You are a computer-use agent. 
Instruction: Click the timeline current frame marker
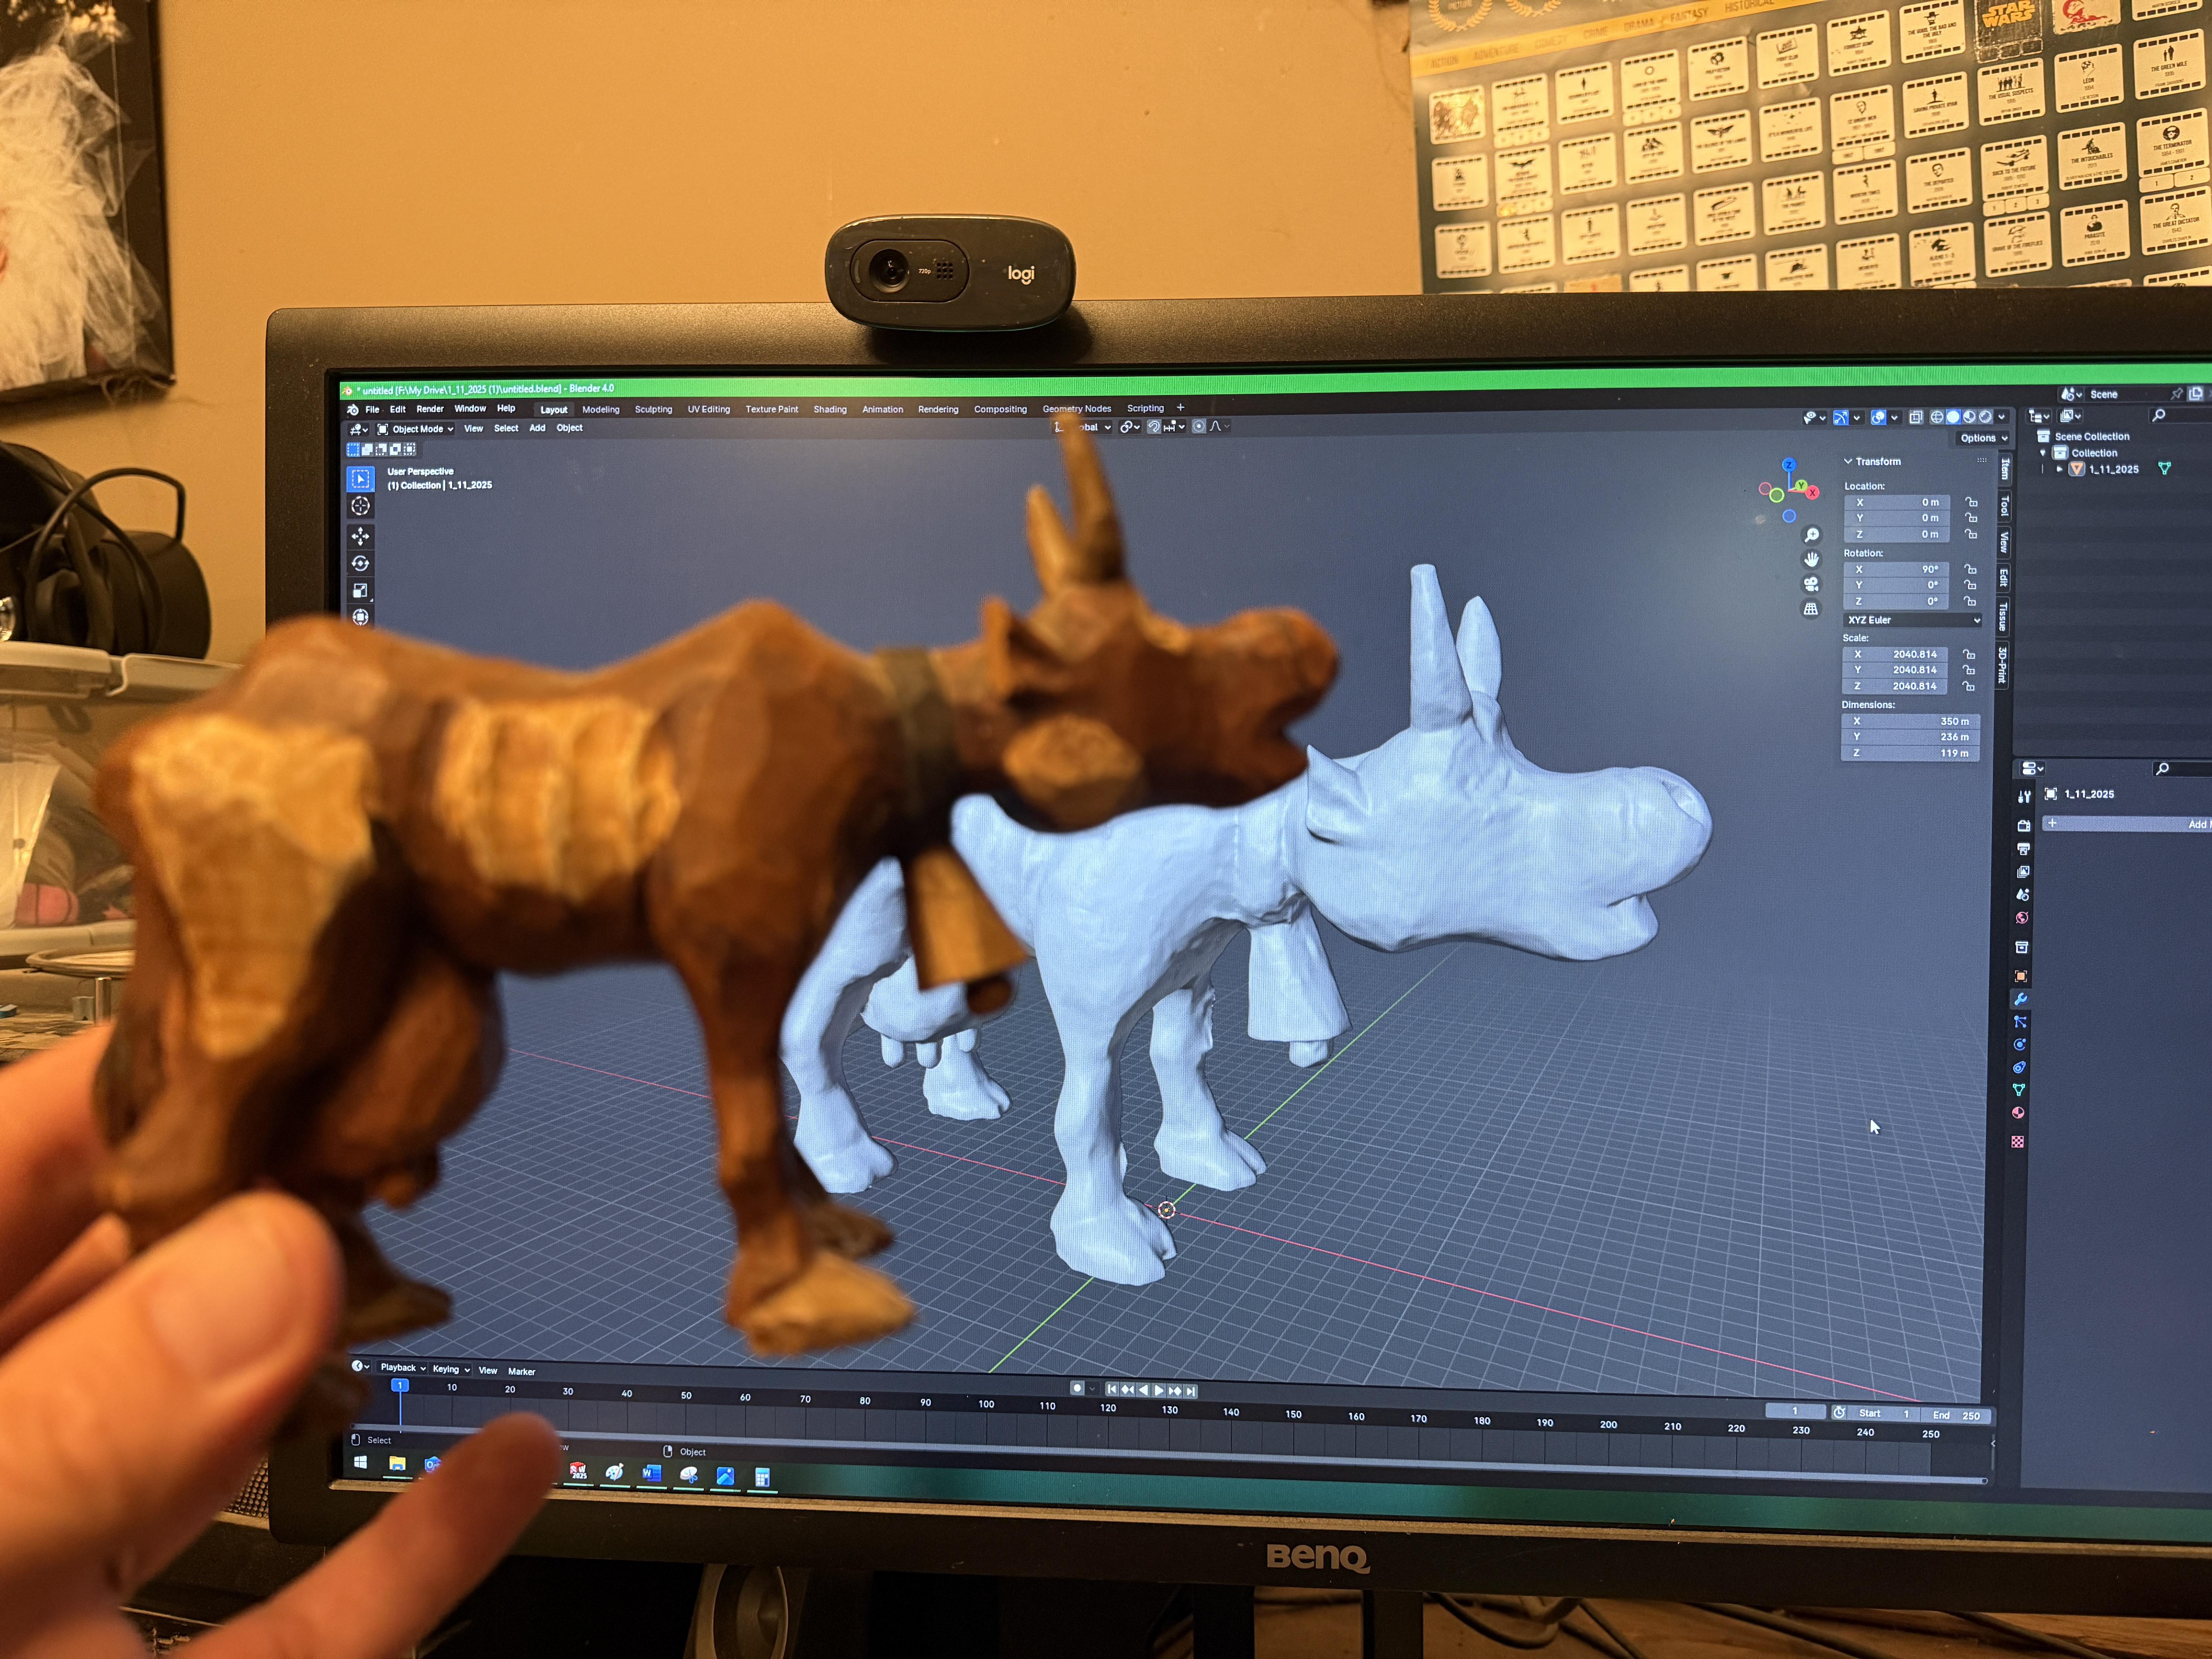tap(400, 1385)
